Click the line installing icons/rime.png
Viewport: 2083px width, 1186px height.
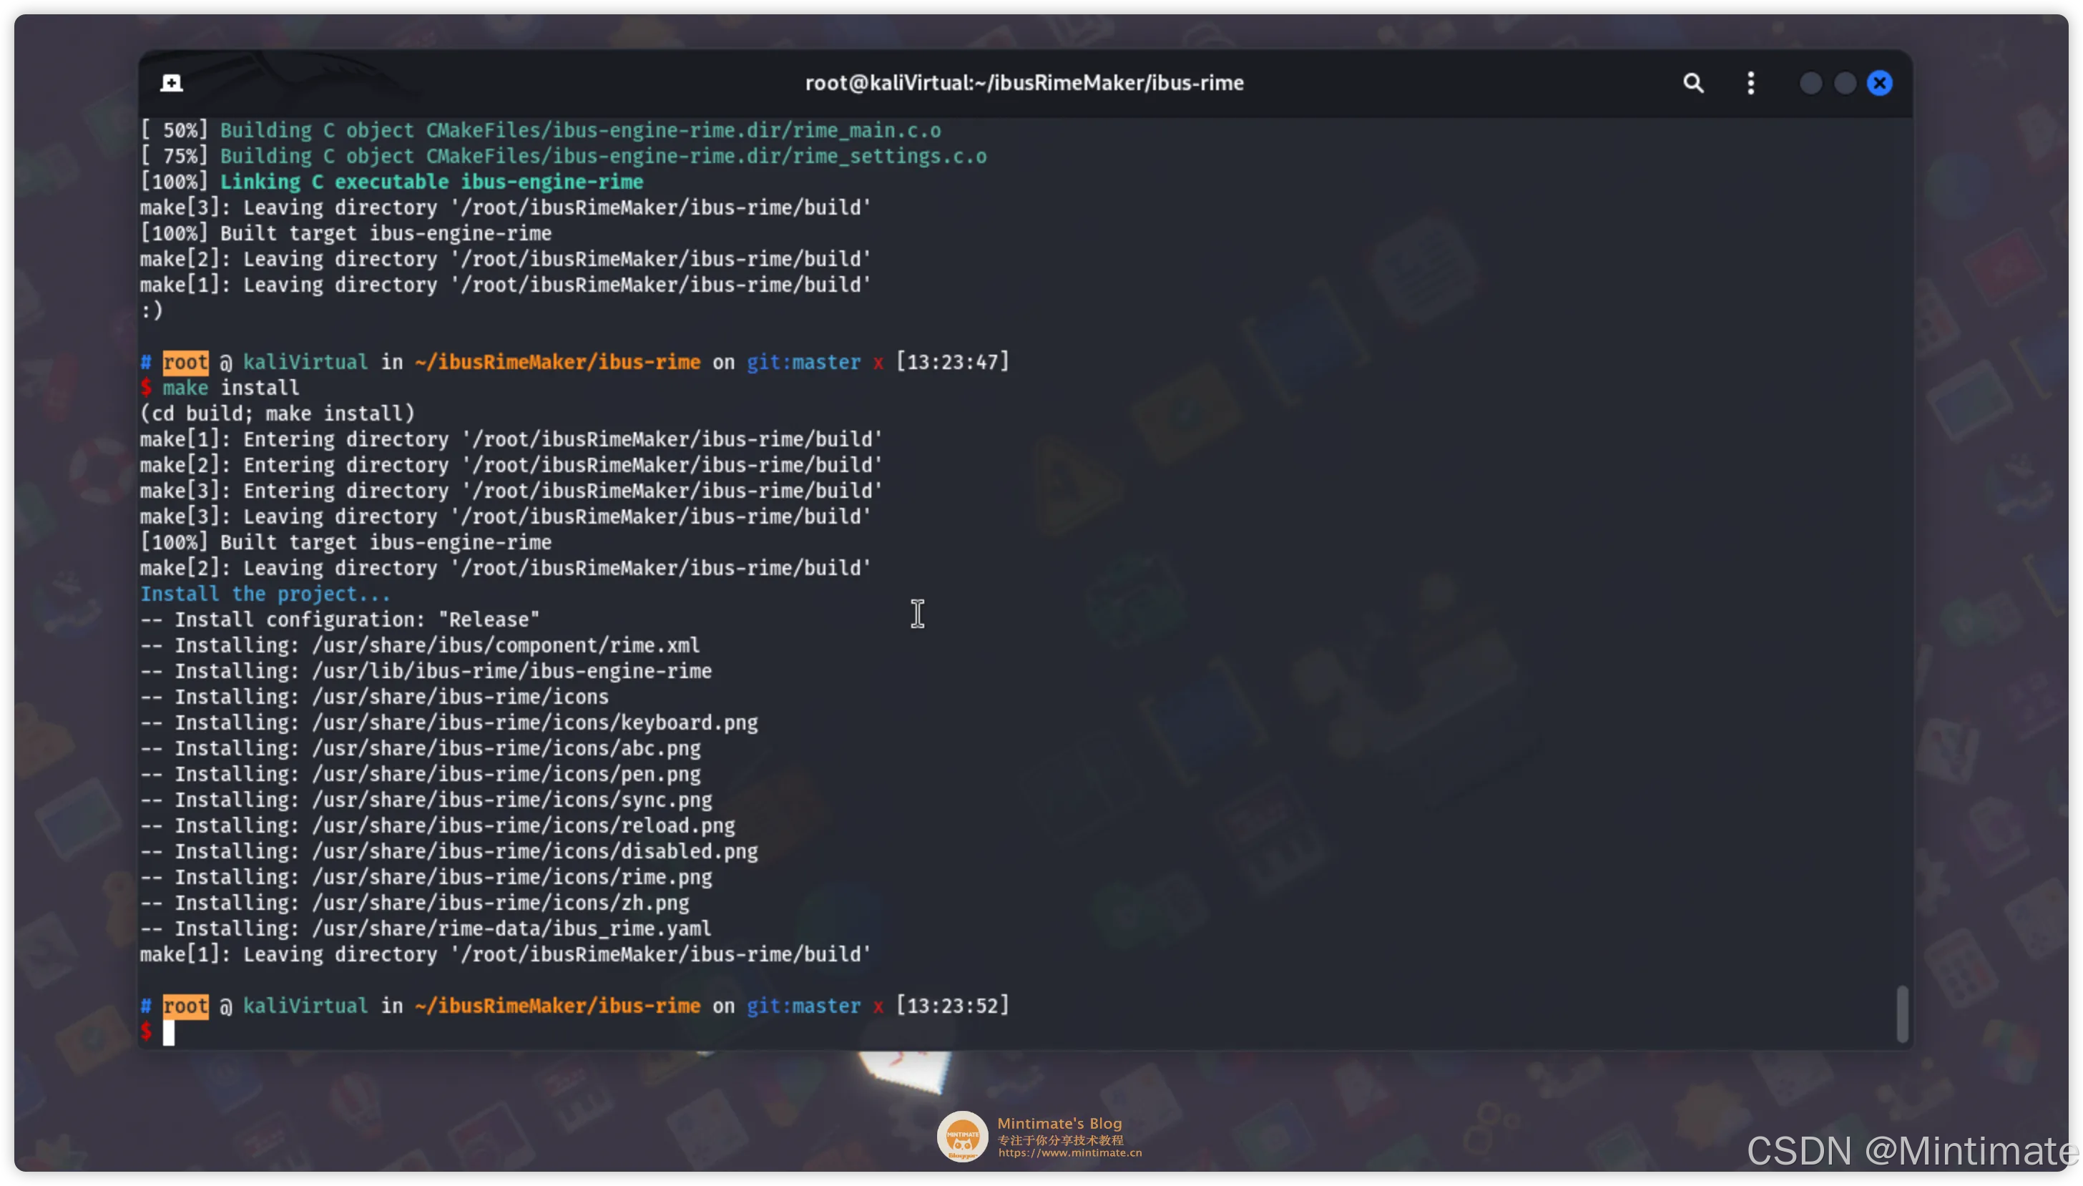pos(426,877)
